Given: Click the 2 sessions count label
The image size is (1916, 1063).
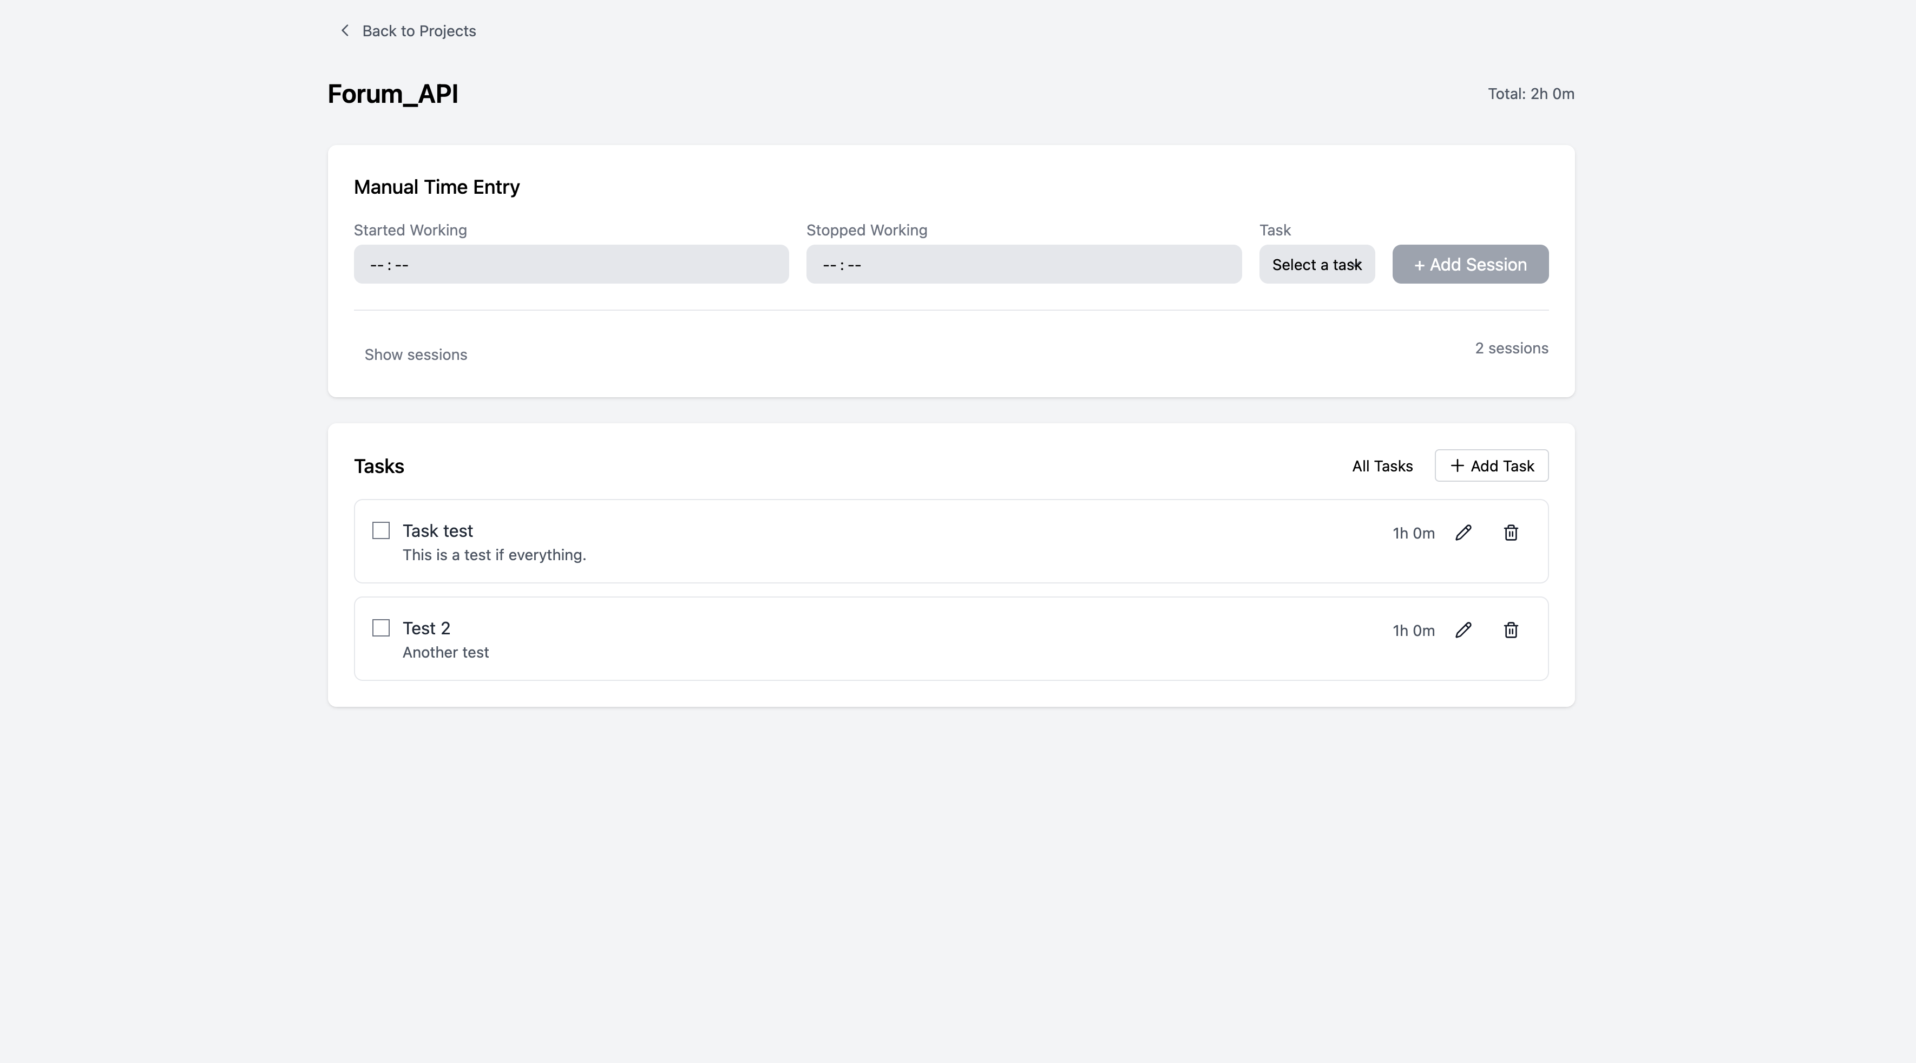Looking at the screenshot, I should tap(1511, 348).
